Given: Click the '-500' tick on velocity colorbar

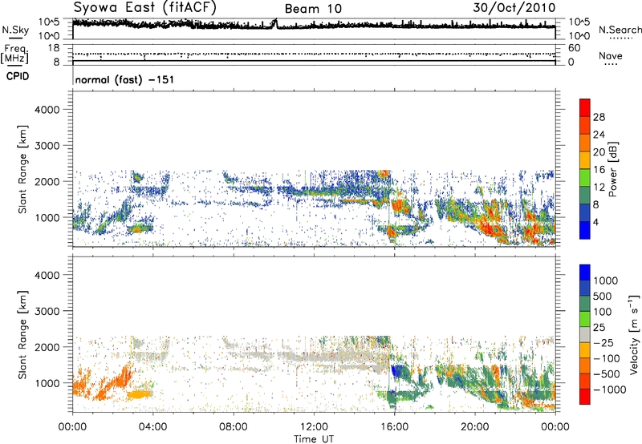Looking at the screenshot, I should pyautogui.click(x=607, y=374).
